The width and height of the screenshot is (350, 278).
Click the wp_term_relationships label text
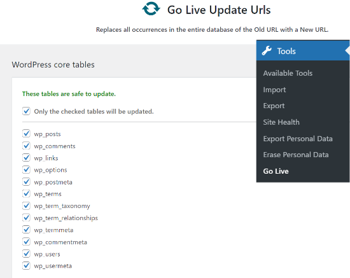click(66, 218)
